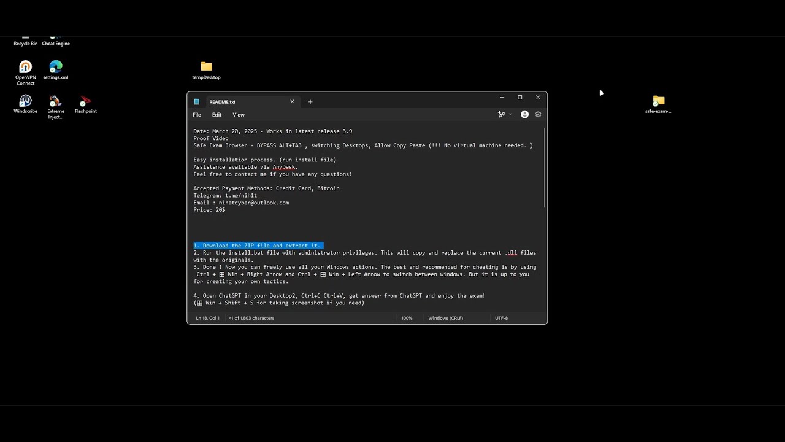Viewport: 785px width, 442px height.
Task: Click the Windscribe desktop icon
Action: tap(25, 104)
